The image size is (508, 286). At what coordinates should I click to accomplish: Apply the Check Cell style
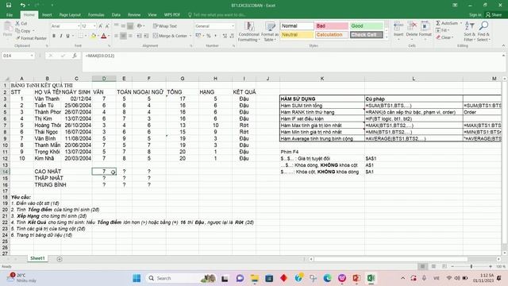point(366,34)
